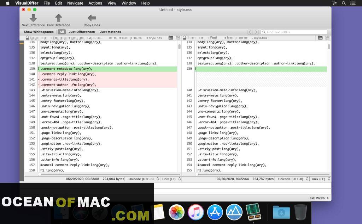The image size is (362, 224).
Task: Open Photos app from Dock
Action: pyautogui.click(x=176, y=212)
